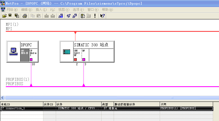Open the 窗口(W) menu
This screenshot has height=121, width=219.
[x=93, y=10]
